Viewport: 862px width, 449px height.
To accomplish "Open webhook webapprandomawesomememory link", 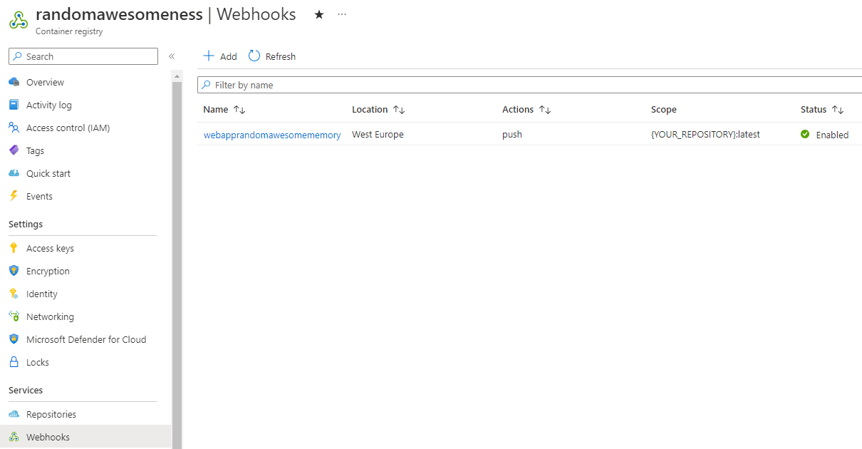I will point(272,134).
